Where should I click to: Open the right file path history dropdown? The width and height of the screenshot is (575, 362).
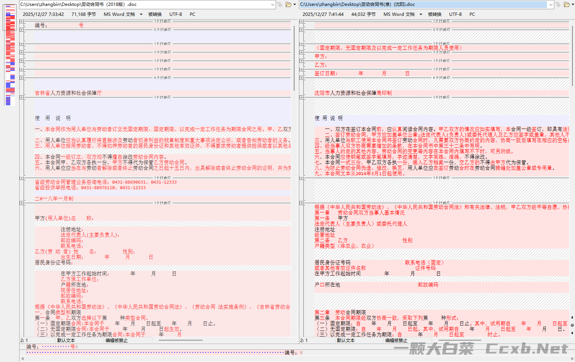(x=551, y=4)
